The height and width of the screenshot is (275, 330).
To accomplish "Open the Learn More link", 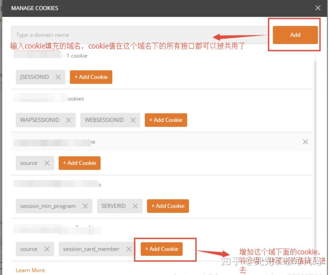I will point(30,270).
